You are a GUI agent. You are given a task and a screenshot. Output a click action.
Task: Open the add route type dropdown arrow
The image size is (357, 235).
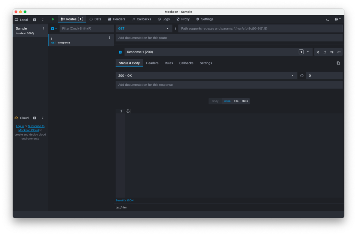(56, 29)
